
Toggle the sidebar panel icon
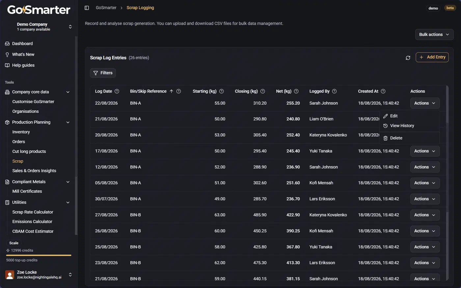[x=87, y=8]
